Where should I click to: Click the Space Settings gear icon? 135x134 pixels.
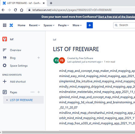click(4, 65)
